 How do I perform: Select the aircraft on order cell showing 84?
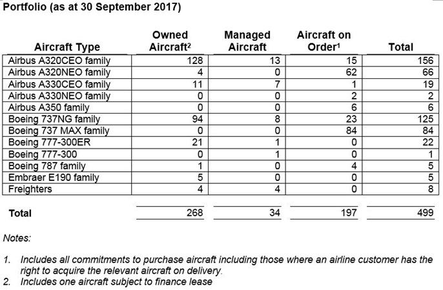[353, 130]
